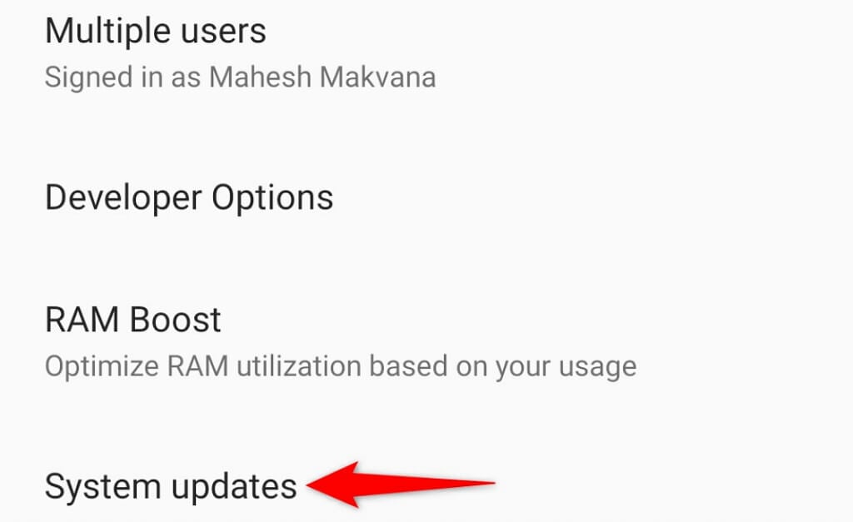Click the word "Developer"
853x522 pixels.
click(123, 198)
